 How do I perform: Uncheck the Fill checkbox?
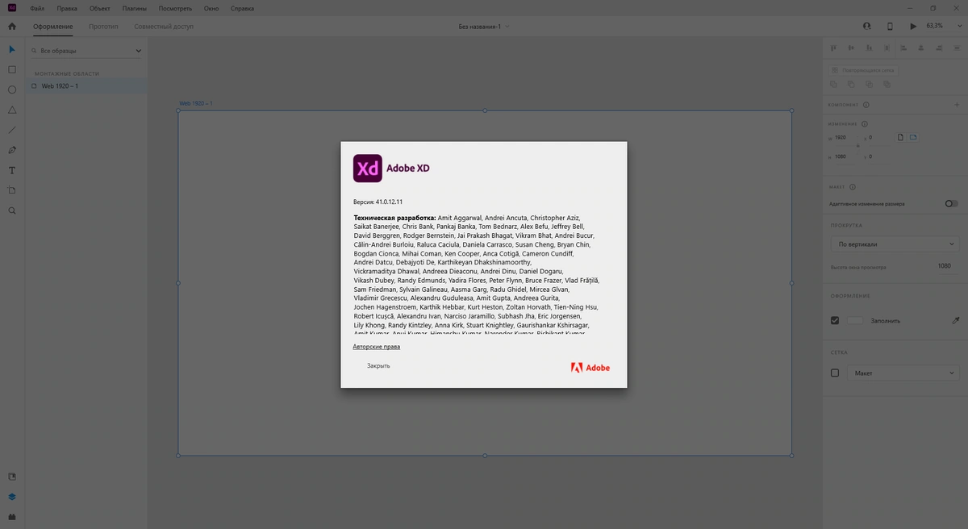pos(835,320)
